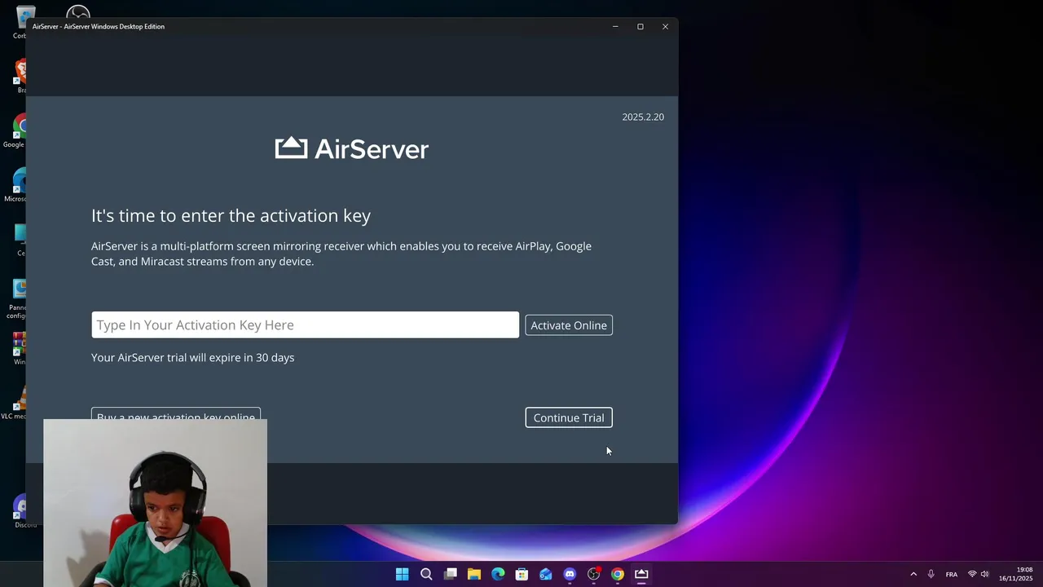Minimize the AirServer window

point(615,26)
